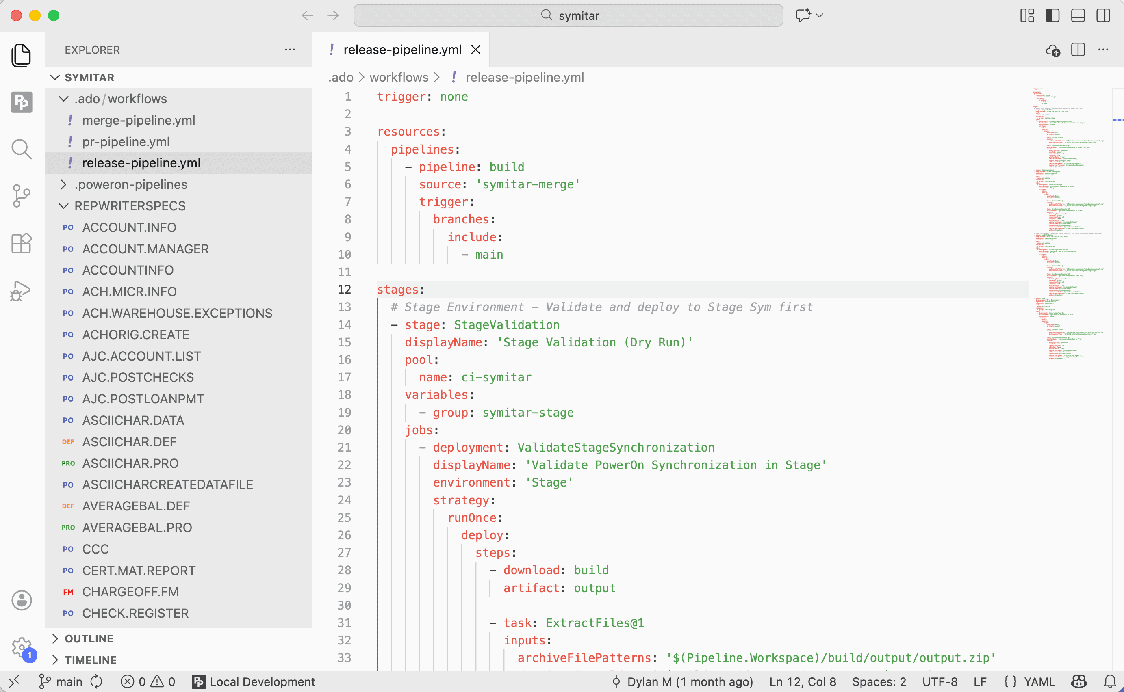Click the notifications bell in the status bar
Image resolution: width=1124 pixels, height=692 pixels.
point(1110,681)
